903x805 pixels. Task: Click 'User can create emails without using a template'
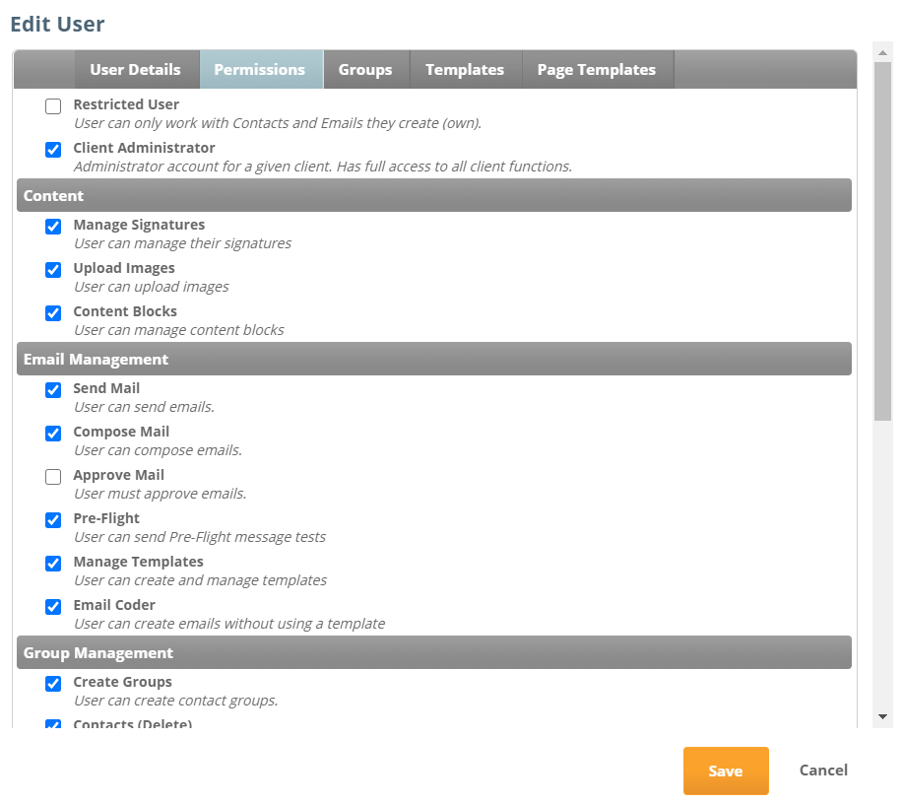(229, 624)
